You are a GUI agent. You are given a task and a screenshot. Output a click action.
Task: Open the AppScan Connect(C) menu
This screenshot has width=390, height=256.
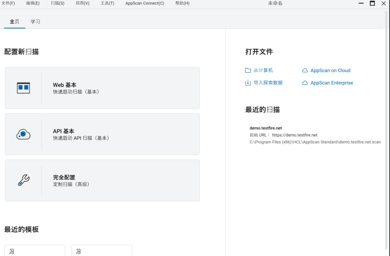point(144,3)
